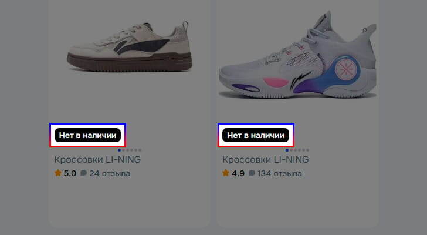Open the 24 отзыва reviews link
This screenshot has height=235, width=427.
point(110,173)
